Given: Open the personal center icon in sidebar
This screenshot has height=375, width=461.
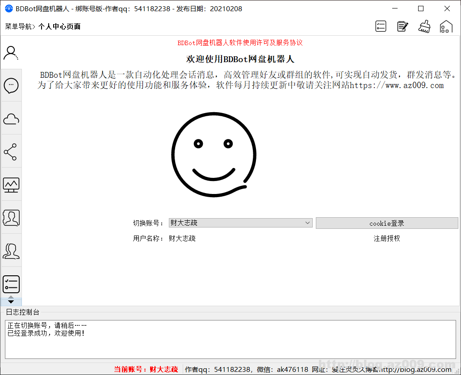Looking at the screenshot, I should (x=11, y=53).
